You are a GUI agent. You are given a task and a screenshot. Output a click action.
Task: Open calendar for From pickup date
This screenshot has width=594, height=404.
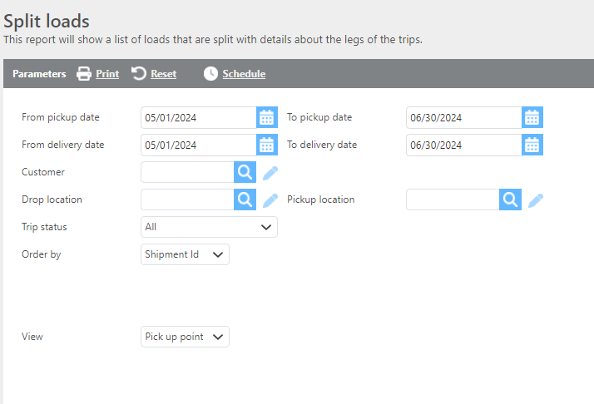coord(266,117)
